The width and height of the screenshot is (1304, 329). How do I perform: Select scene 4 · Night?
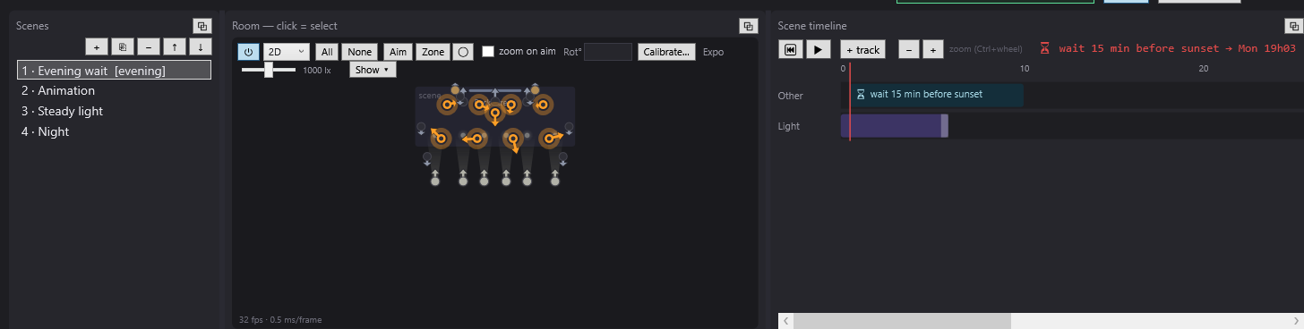(114, 131)
